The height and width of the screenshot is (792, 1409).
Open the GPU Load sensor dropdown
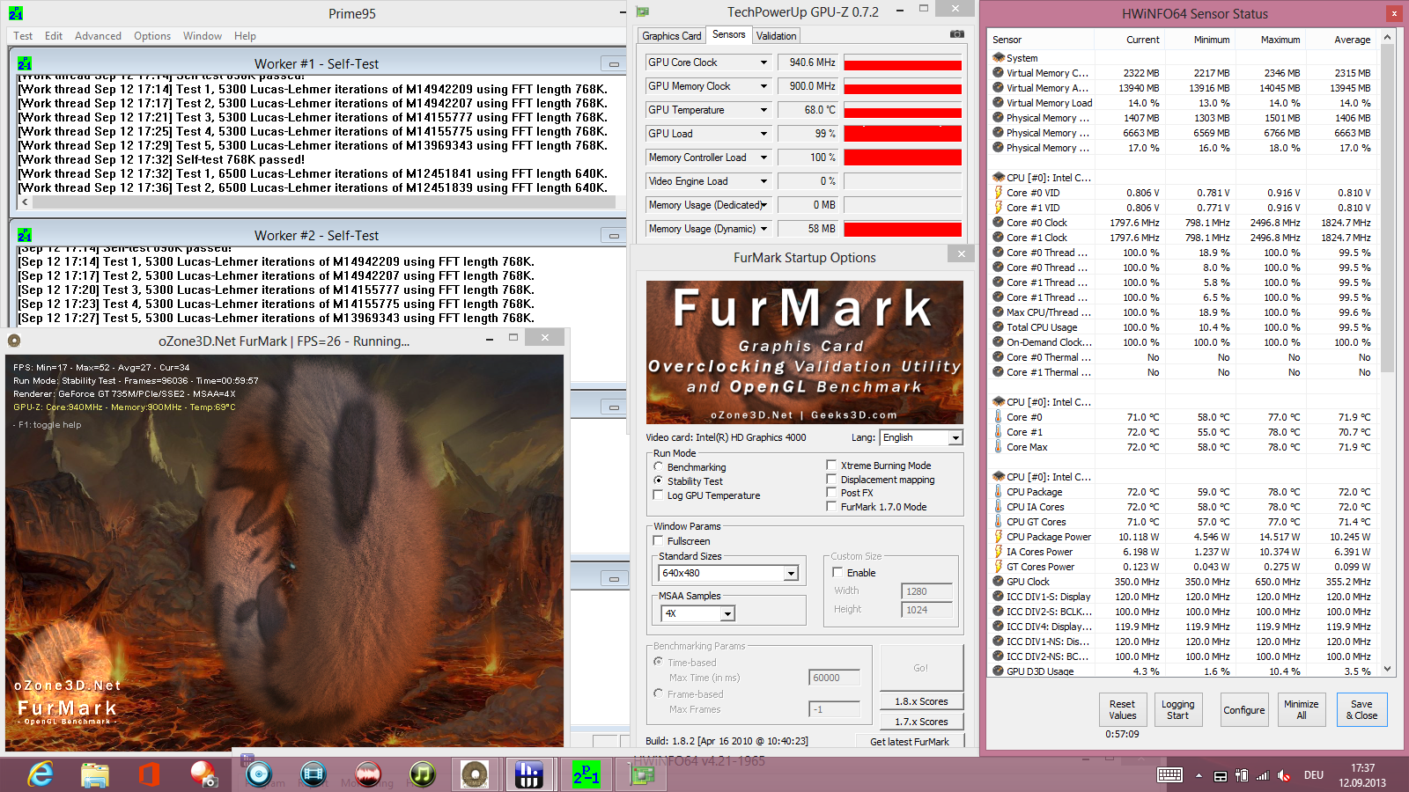coord(764,134)
